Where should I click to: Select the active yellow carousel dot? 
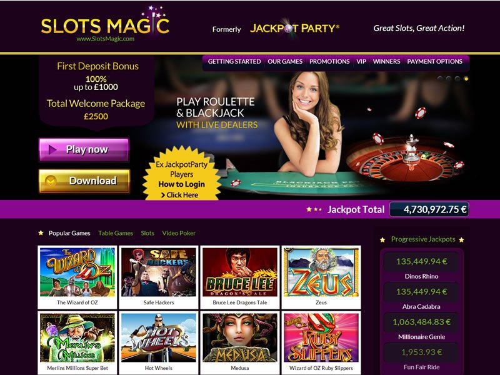pos(466,79)
